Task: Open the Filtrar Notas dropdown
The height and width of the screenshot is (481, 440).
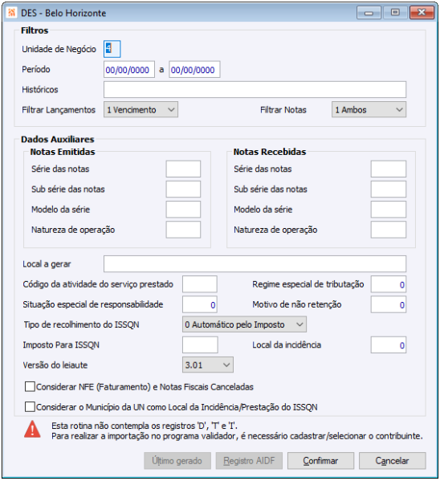Action: pyautogui.click(x=369, y=109)
